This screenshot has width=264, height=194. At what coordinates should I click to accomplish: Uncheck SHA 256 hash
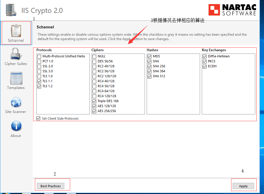[x=149, y=66]
